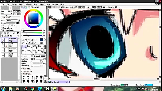Viewport: 162px width, 91px height.
Task: Click the Stabilizer value field
Action: [x=114, y=7]
